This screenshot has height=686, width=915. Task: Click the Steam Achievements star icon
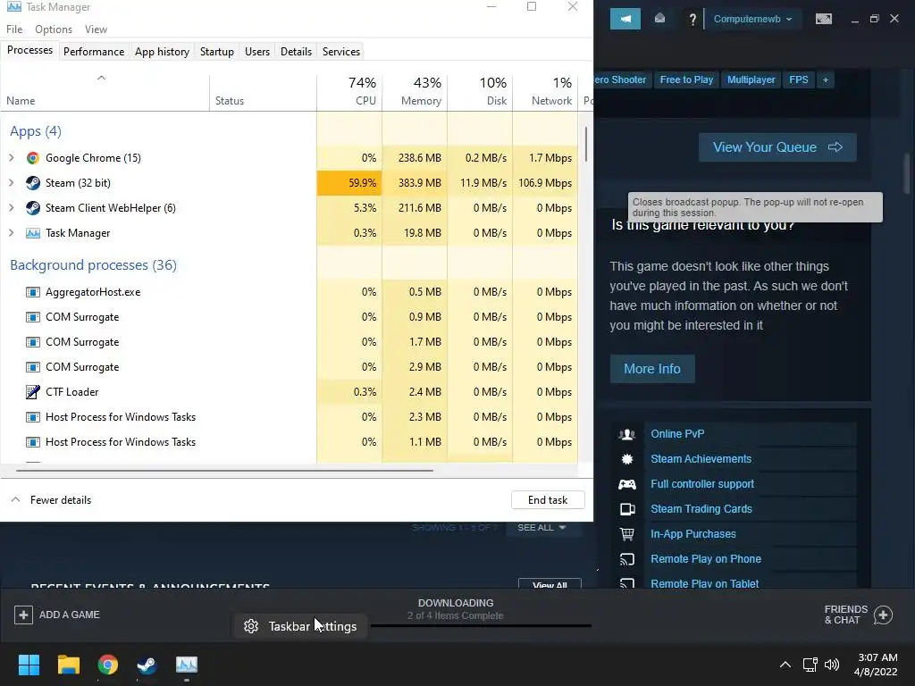pyautogui.click(x=627, y=459)
